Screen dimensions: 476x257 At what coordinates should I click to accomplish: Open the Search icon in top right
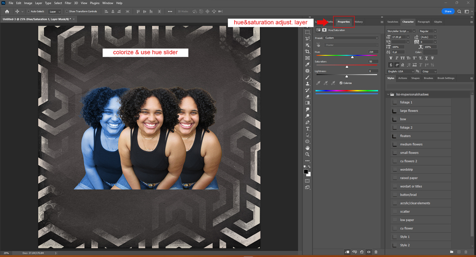(x=459, y=11)
